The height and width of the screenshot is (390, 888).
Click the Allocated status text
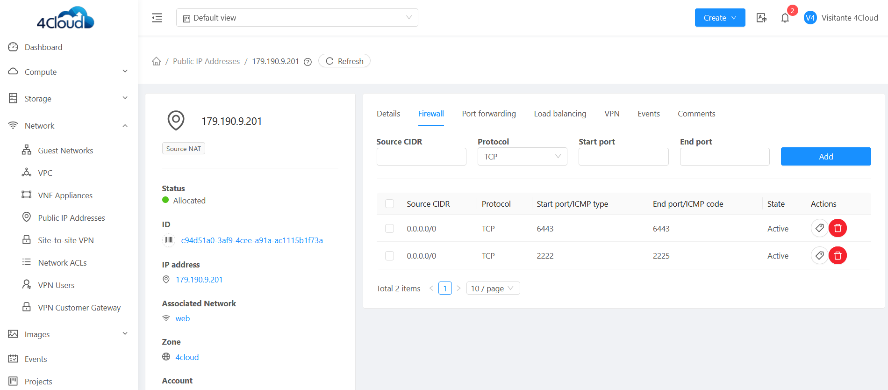point(189,200)
